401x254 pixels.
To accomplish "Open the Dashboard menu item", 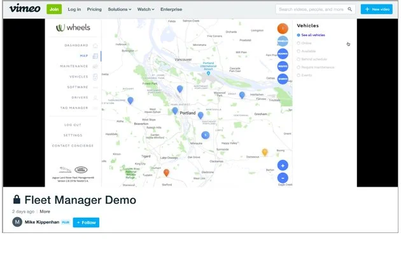I will [76, 45].
